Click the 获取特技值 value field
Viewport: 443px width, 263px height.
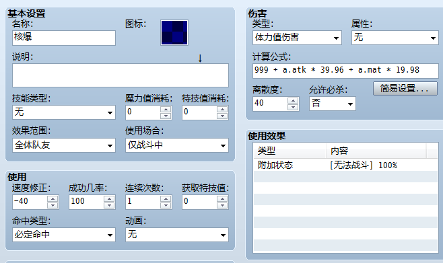click(199, 202)
